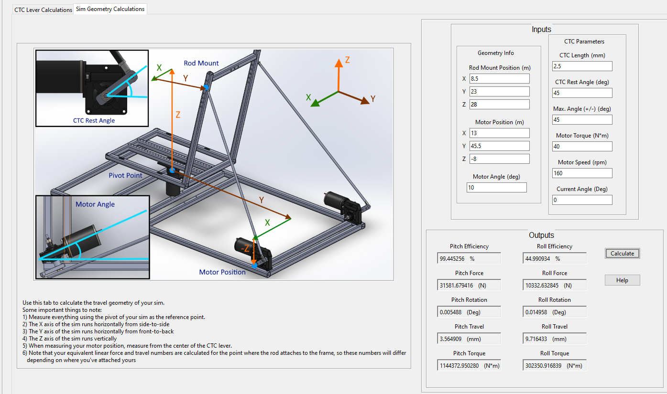Click the Motor Angle input field
Screen dimensions: 667x394
497,188
